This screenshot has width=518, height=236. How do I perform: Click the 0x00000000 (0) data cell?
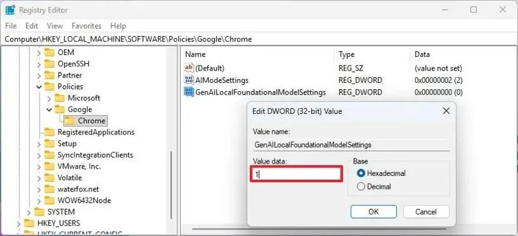(x=438, y=92)
